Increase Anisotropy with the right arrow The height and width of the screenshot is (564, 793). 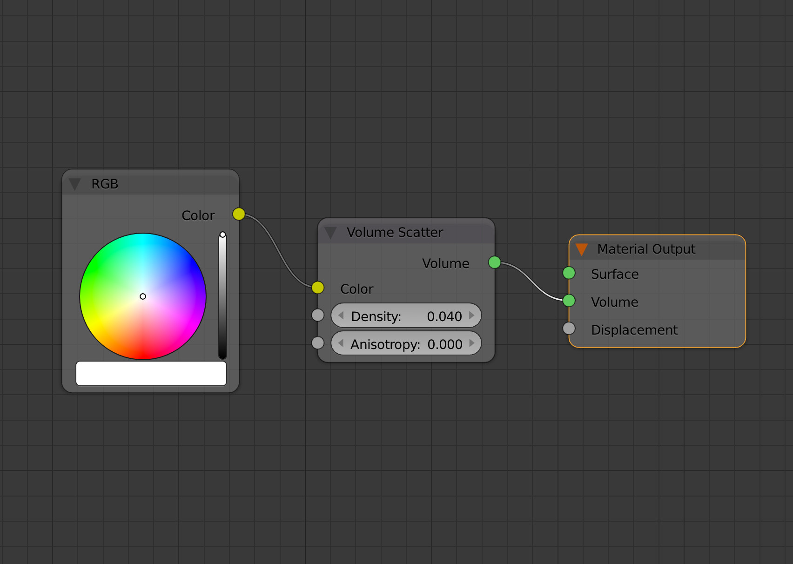[472, 343]
